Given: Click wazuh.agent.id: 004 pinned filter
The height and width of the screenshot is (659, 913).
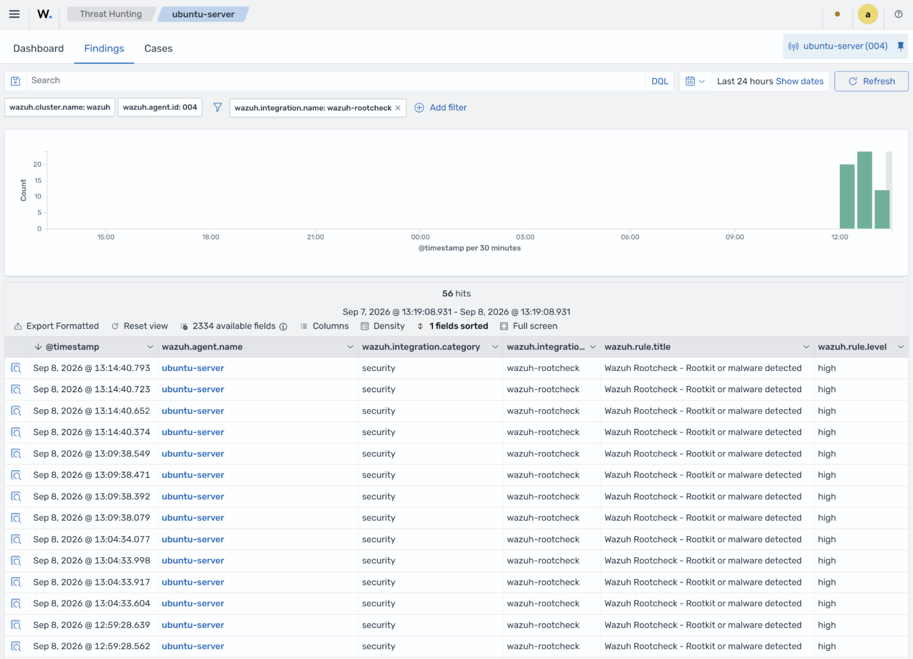Looking at the screenshot, I should pyautogui.click(x=160, y=107).
